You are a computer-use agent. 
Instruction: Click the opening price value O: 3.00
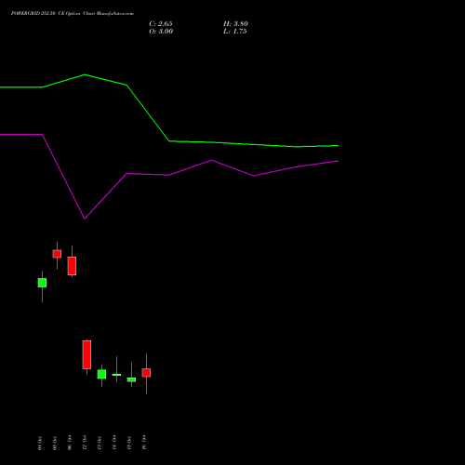click(x=161, y=32)
